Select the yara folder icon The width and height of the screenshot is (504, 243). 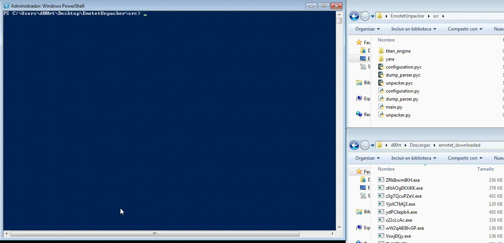coord(381,59)
